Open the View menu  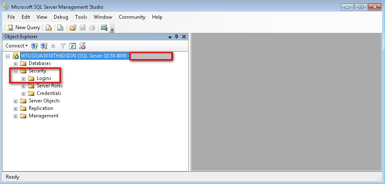click(x=42, y=17)
